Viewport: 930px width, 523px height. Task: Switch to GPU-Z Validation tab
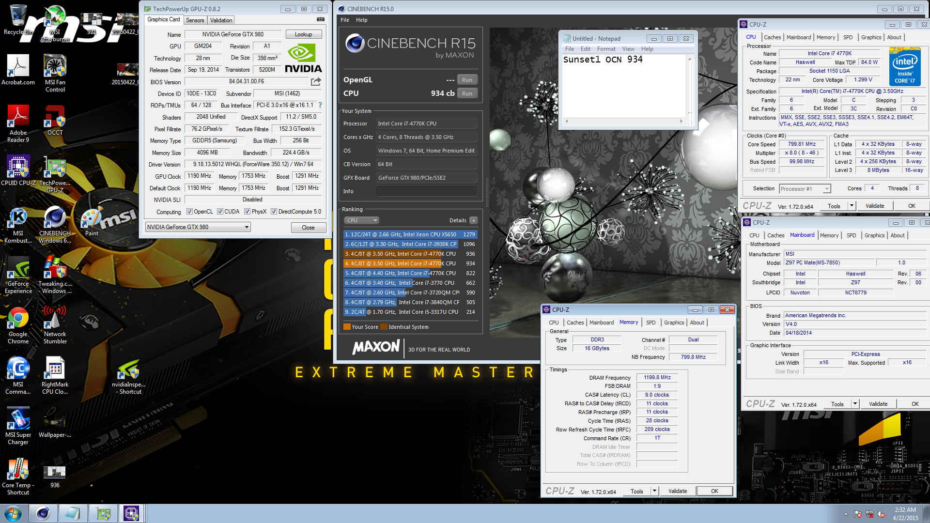(x=221, y=20)
